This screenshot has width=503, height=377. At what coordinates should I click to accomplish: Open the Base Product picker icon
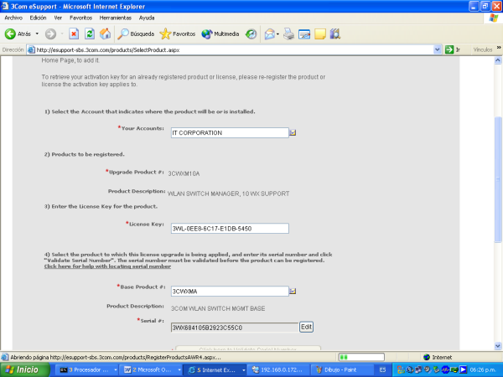293,291
